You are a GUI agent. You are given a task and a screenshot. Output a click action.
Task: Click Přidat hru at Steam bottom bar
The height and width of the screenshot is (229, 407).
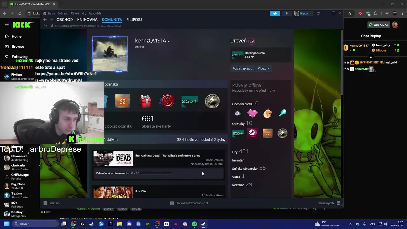[52, 203]
